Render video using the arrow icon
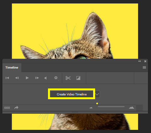Screen dimensions: 151x133 tap(16, 107)
